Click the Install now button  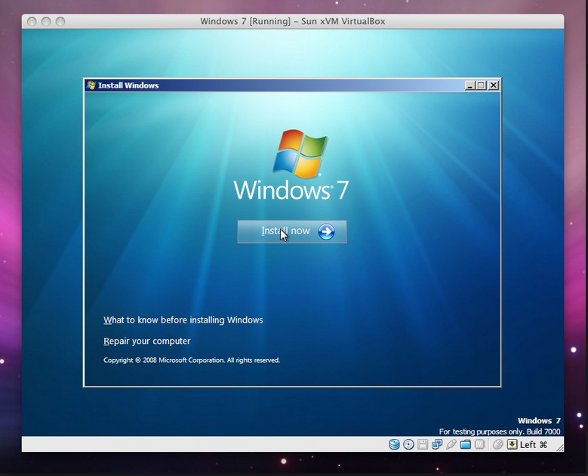tap(292, 232)
